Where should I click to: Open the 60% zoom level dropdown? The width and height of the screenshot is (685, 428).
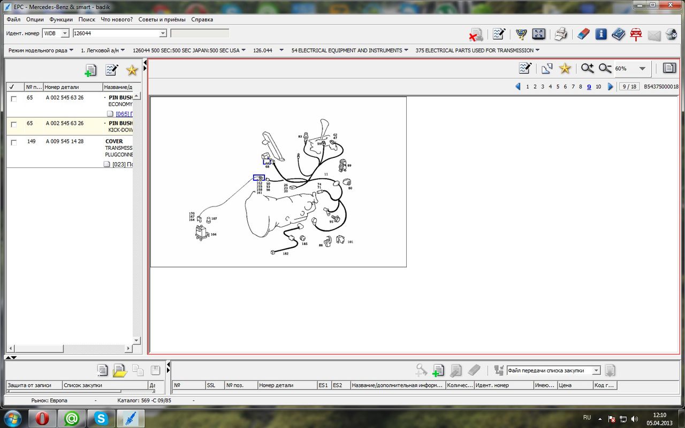pyautogui.click(x=642, y=68)
